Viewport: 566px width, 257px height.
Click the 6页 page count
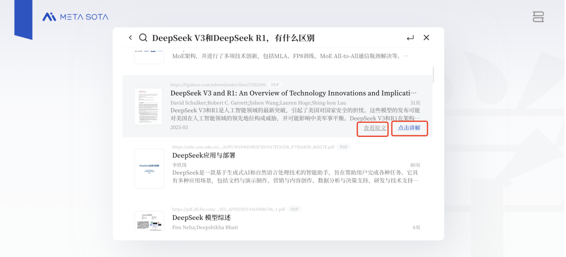(417, 227)
